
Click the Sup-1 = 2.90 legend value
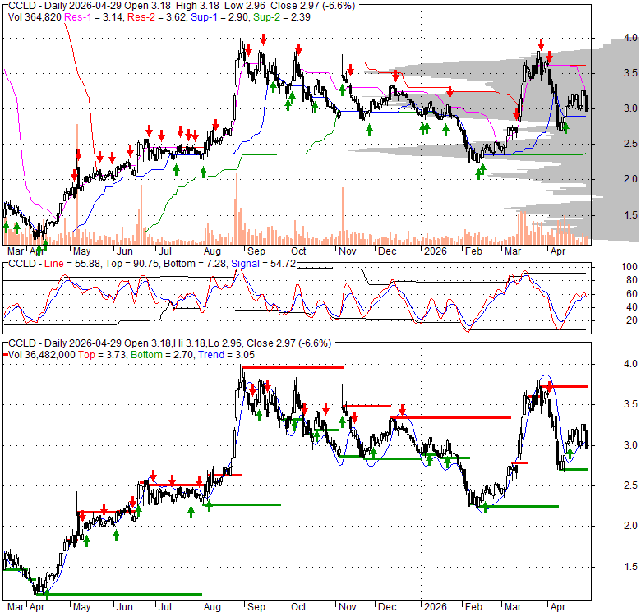pos(220,17)
